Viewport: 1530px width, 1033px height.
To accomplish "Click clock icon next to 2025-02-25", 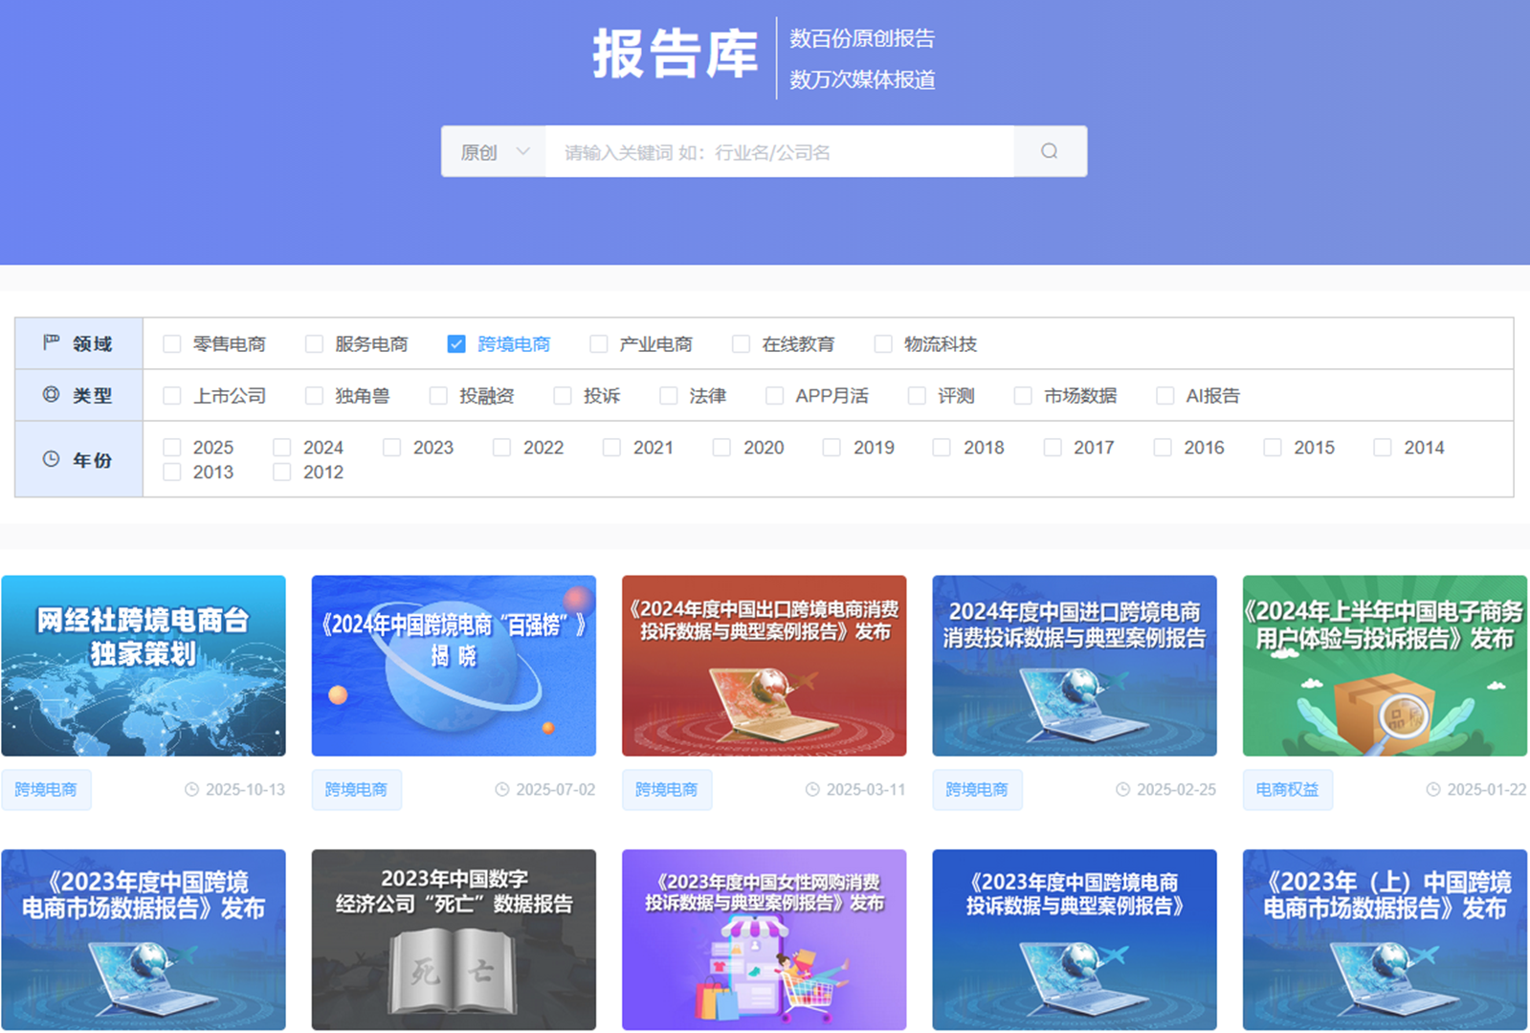I will click(1122, 789).
